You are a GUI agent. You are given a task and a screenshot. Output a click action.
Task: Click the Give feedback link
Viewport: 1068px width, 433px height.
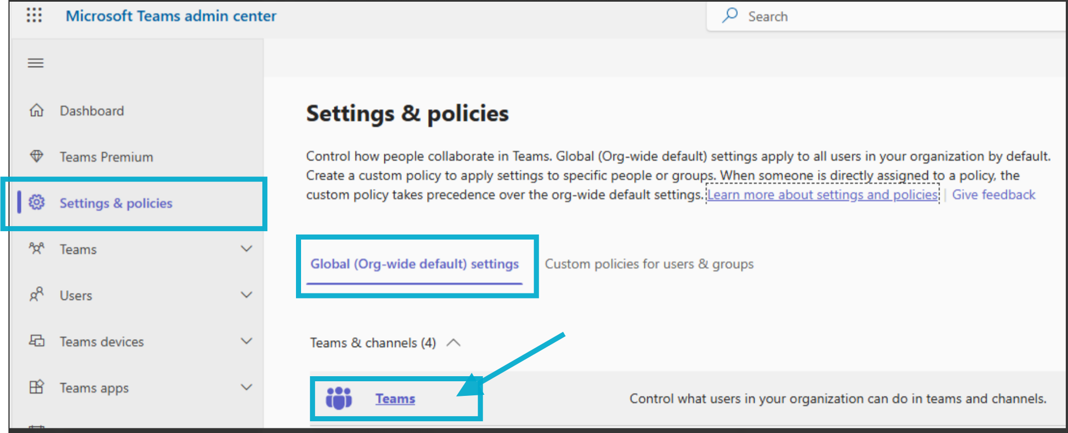pyautogui.click(x=993, y=195)
